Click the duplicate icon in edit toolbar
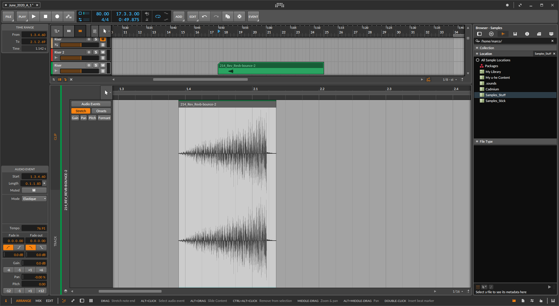 228,17
